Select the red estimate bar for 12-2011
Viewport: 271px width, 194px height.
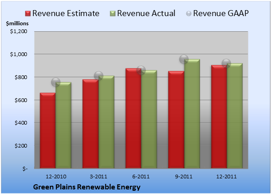point(219,117)
